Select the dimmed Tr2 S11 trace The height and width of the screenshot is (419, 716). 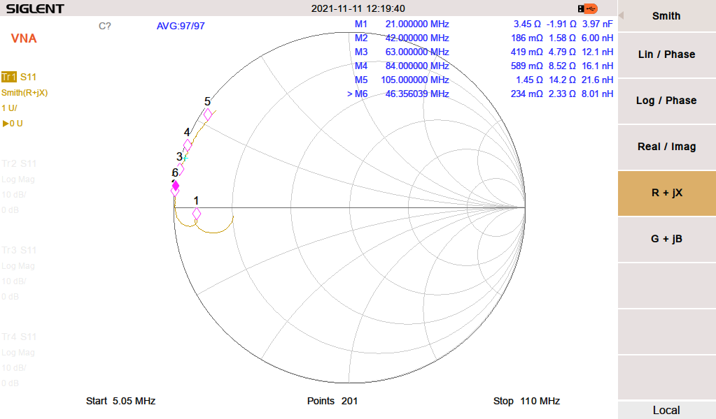click(19, 163)
